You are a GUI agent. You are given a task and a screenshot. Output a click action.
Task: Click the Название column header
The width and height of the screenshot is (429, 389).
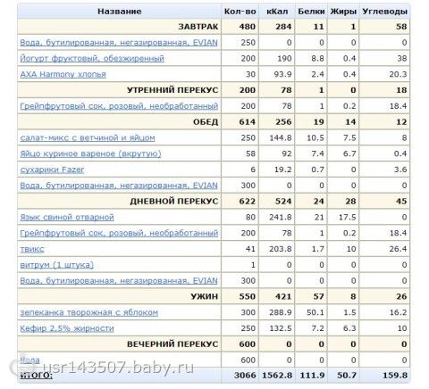click(120, 12)
